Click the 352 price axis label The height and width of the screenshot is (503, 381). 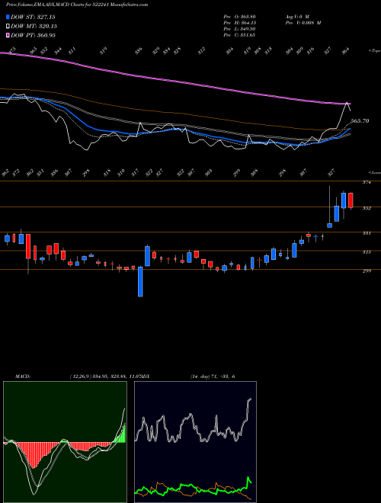click(x=367, y=208)
